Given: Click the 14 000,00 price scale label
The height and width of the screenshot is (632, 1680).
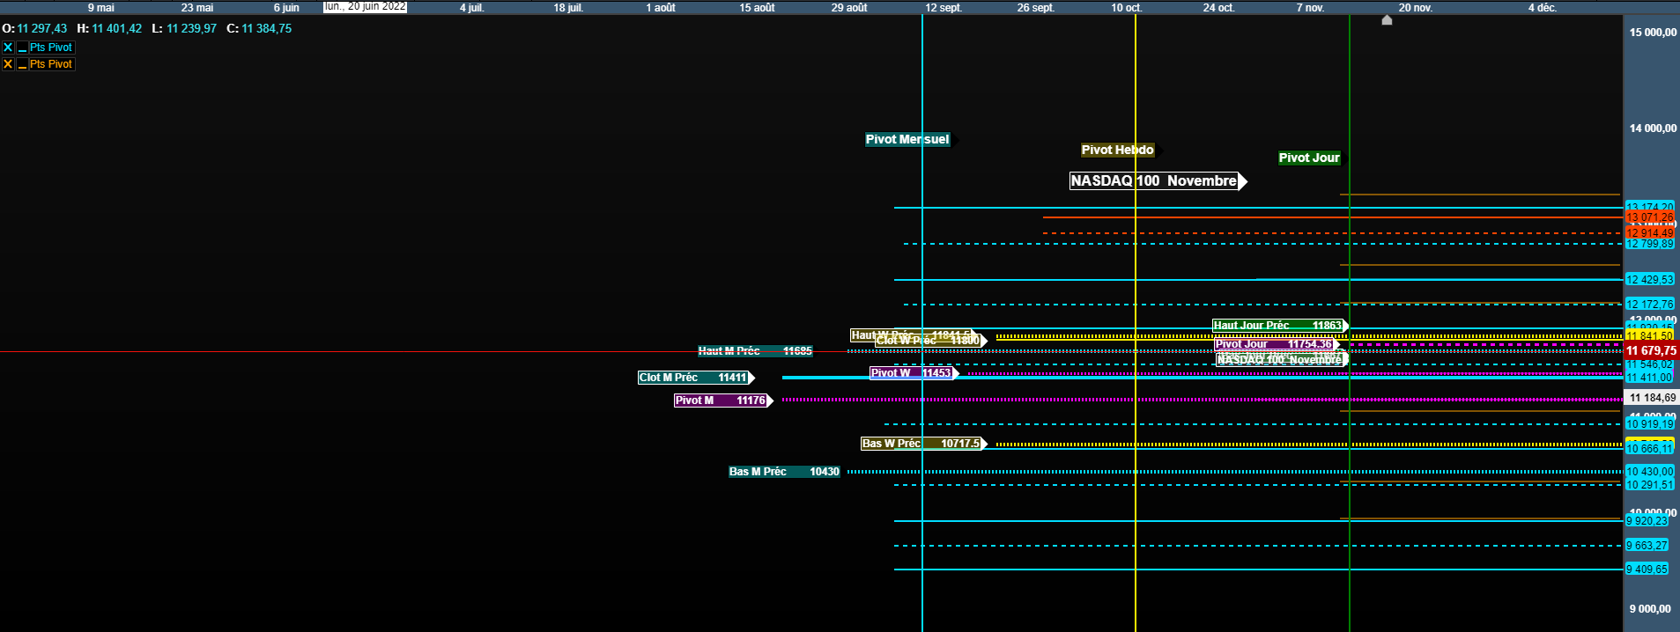Looking at the screenshot, I should 1653,129.
